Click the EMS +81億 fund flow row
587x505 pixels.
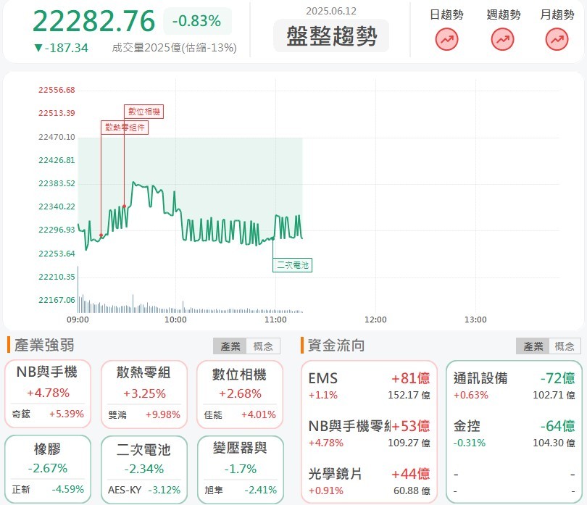click(369, 385)
